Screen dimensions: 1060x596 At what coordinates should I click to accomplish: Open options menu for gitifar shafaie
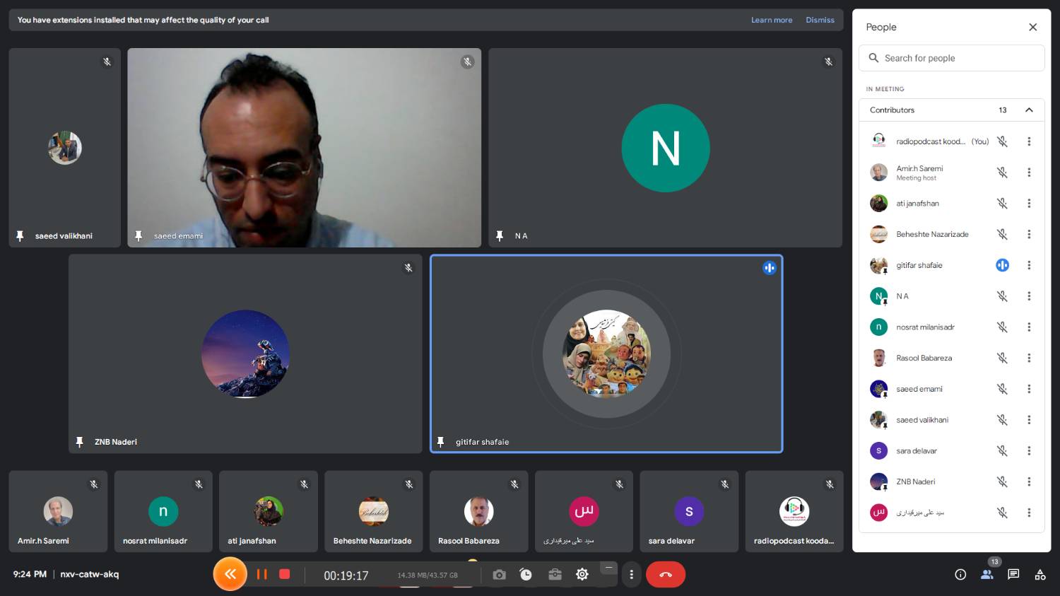click(x=1029, y=265)
